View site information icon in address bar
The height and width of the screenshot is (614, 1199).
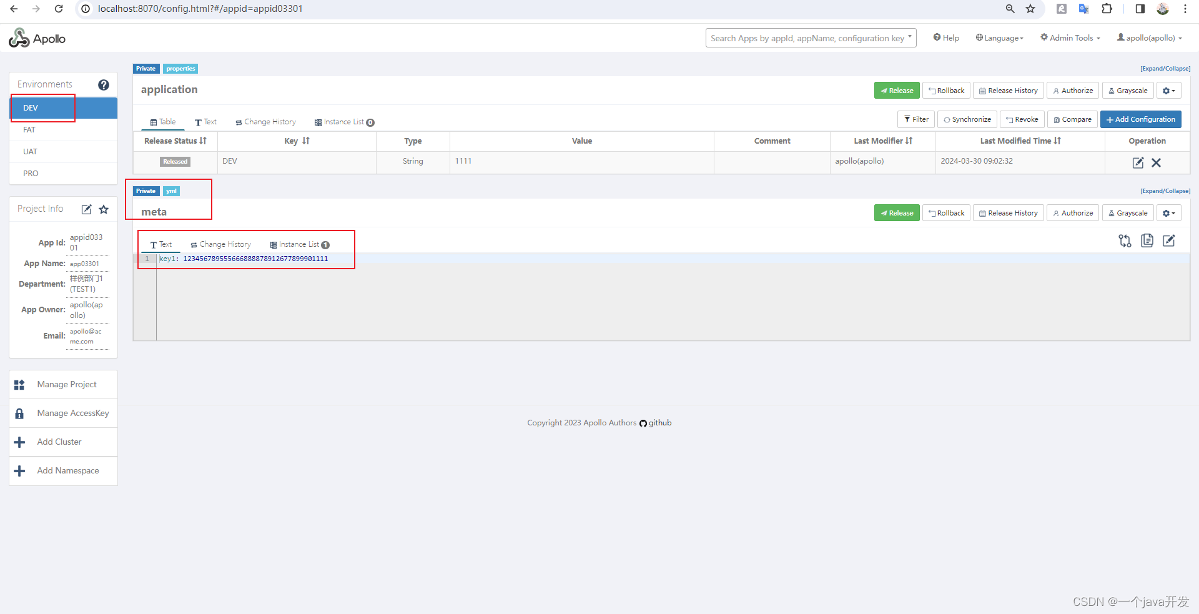click(x=86, y=9)
